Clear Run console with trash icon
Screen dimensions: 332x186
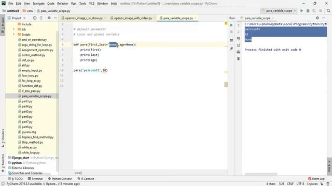[239, 58]
